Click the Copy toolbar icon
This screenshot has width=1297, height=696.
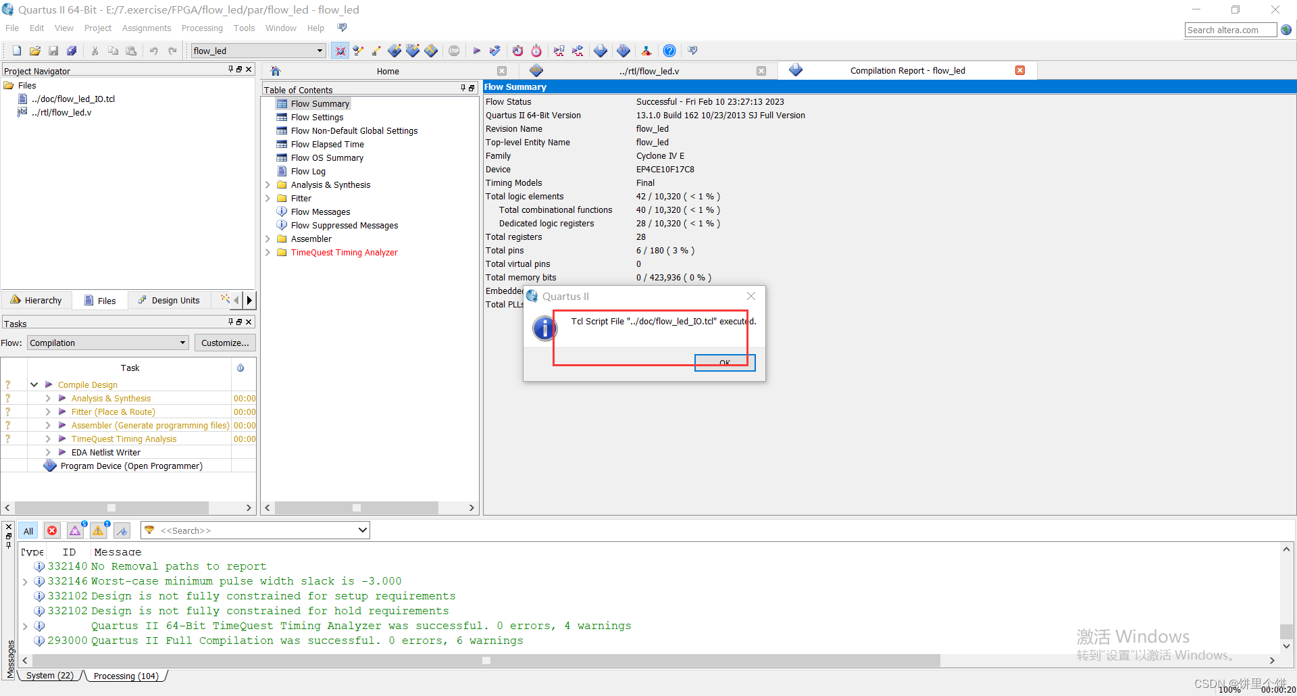pos(113,51)
